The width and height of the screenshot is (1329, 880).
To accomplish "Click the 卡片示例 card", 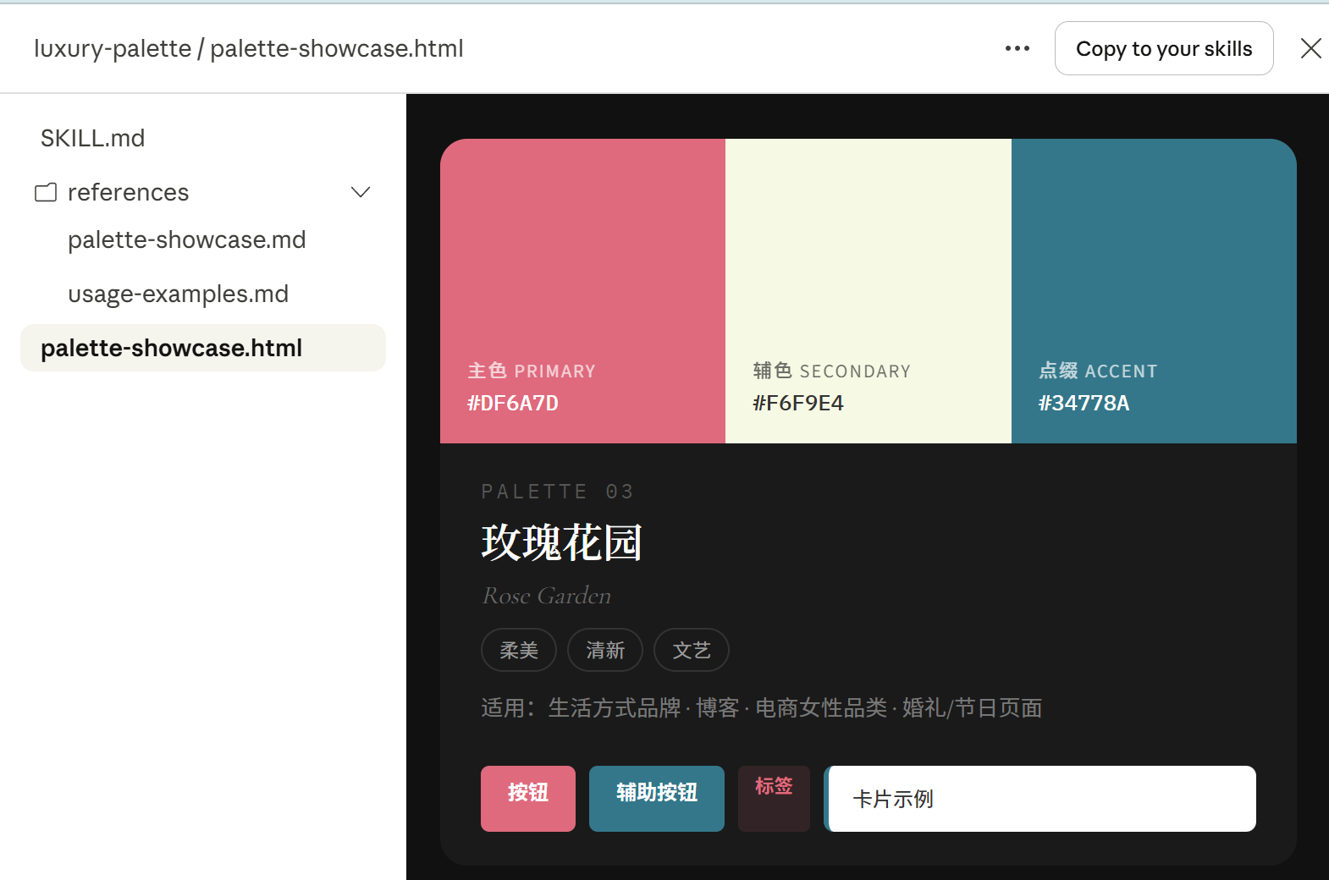I will 1039,799.
